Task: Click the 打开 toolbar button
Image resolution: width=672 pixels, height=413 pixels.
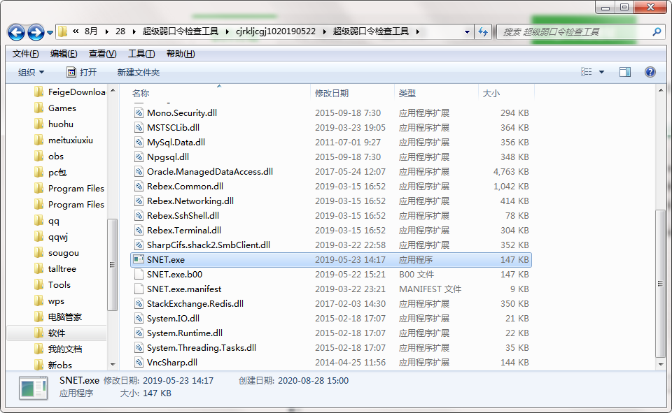Action: (82, 73)
